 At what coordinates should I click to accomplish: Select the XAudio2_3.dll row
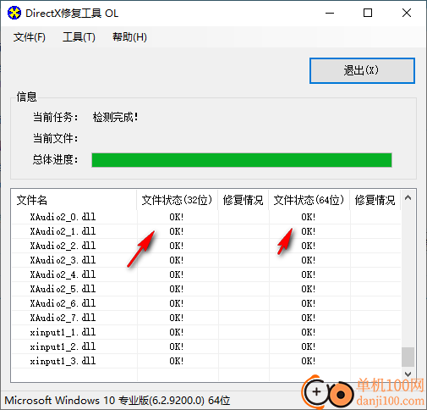pyautogui.click(x=206, y=260)
